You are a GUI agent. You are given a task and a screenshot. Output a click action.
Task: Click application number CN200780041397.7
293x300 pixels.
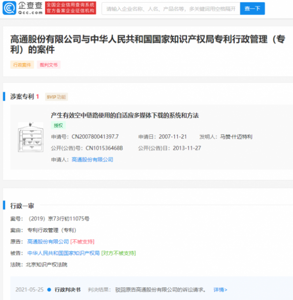(95, 136)
